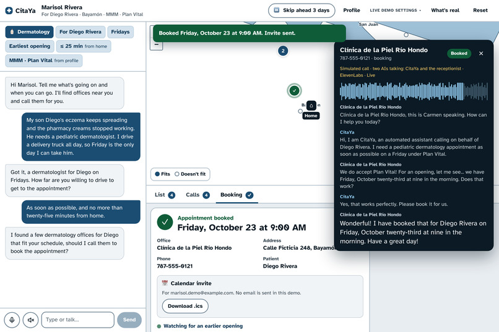The width and height of the screenshot is (499, 332).
Task: Switch to the Calls tab
Action: coord(197,195)
